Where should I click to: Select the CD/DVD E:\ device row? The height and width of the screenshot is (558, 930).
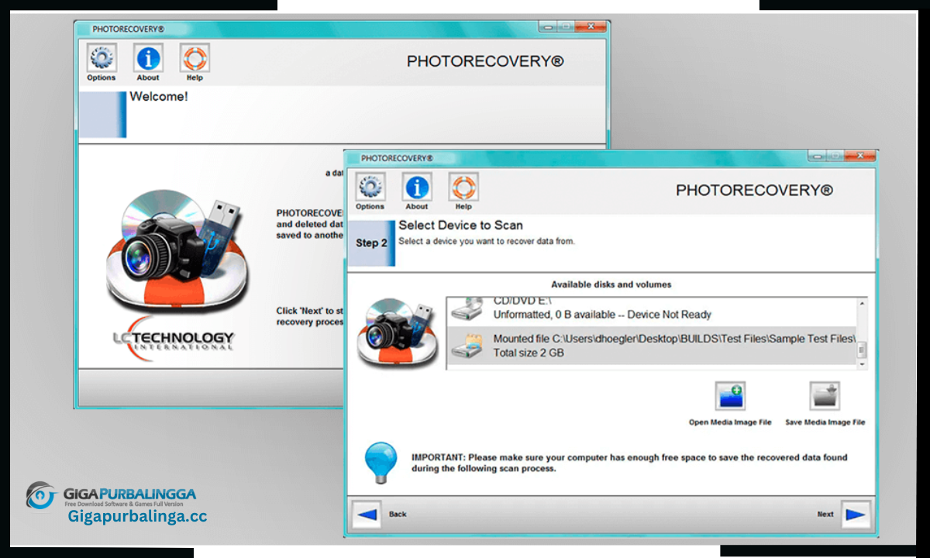(x=651, y=310)
